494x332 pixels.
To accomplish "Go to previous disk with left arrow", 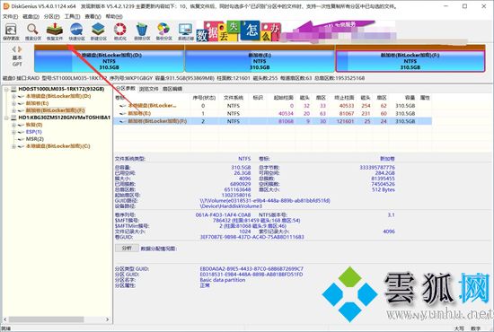I will pyautogui.click(x=13, y=49).
